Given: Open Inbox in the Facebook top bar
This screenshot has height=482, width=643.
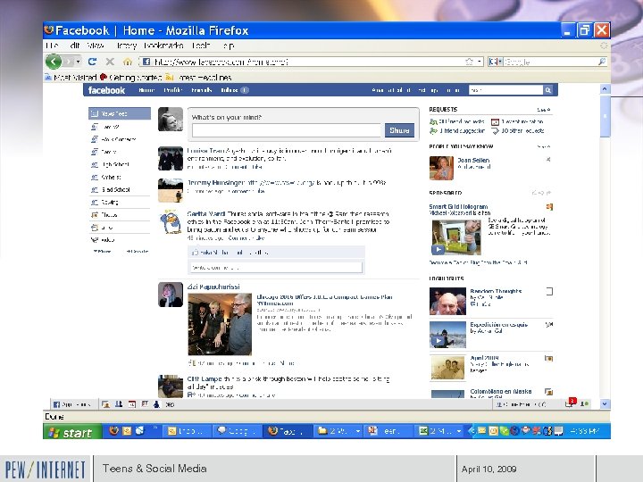Looking at the screenshot, I should [230, 90].
